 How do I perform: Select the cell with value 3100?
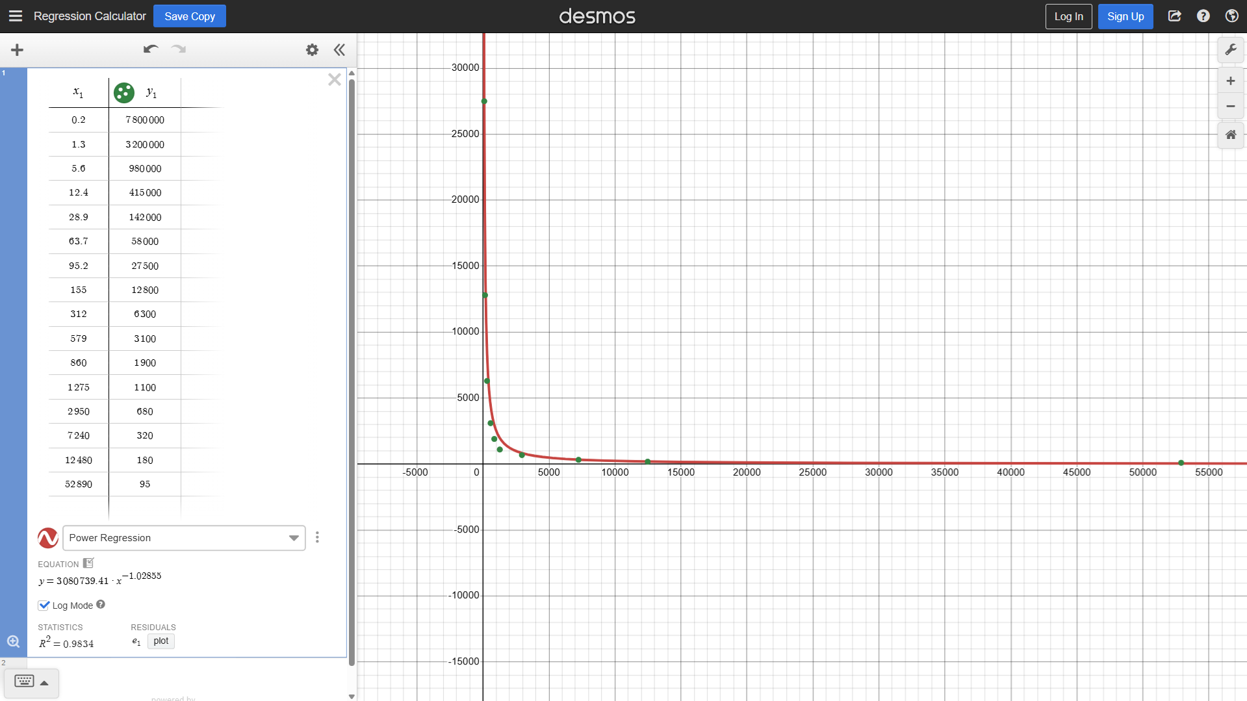point(145,338)
